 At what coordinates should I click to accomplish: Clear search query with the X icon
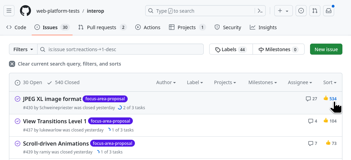pos(12,64)
